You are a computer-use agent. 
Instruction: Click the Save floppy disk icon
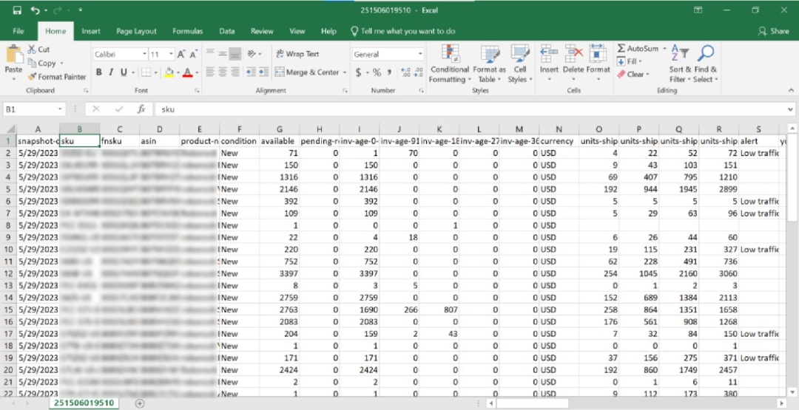pyautogui.click(x=17, y=10)
